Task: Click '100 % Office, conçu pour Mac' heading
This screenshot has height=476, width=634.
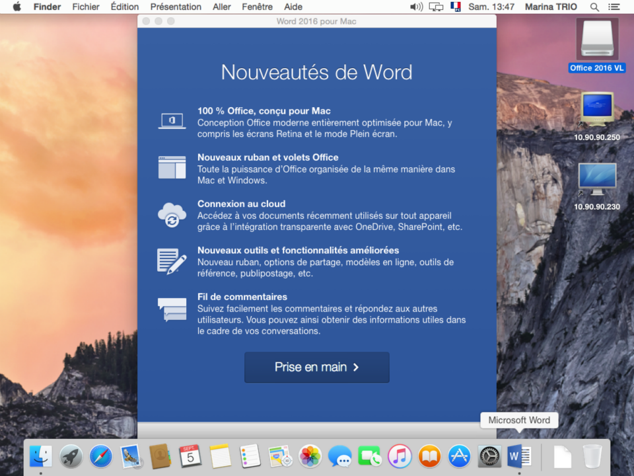Action: click(x=264, y=111)
